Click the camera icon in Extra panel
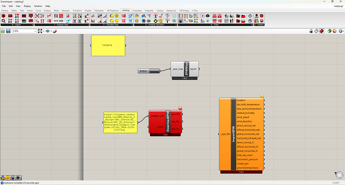 point(207,16)
